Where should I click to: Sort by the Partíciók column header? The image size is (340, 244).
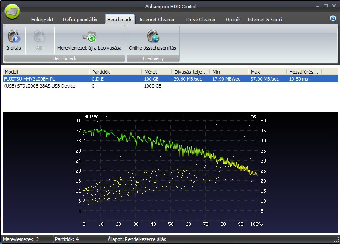click(115, 71)
